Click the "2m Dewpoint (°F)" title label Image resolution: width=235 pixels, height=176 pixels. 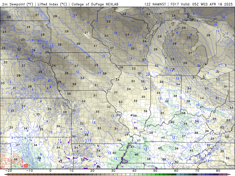click(17, 4)
